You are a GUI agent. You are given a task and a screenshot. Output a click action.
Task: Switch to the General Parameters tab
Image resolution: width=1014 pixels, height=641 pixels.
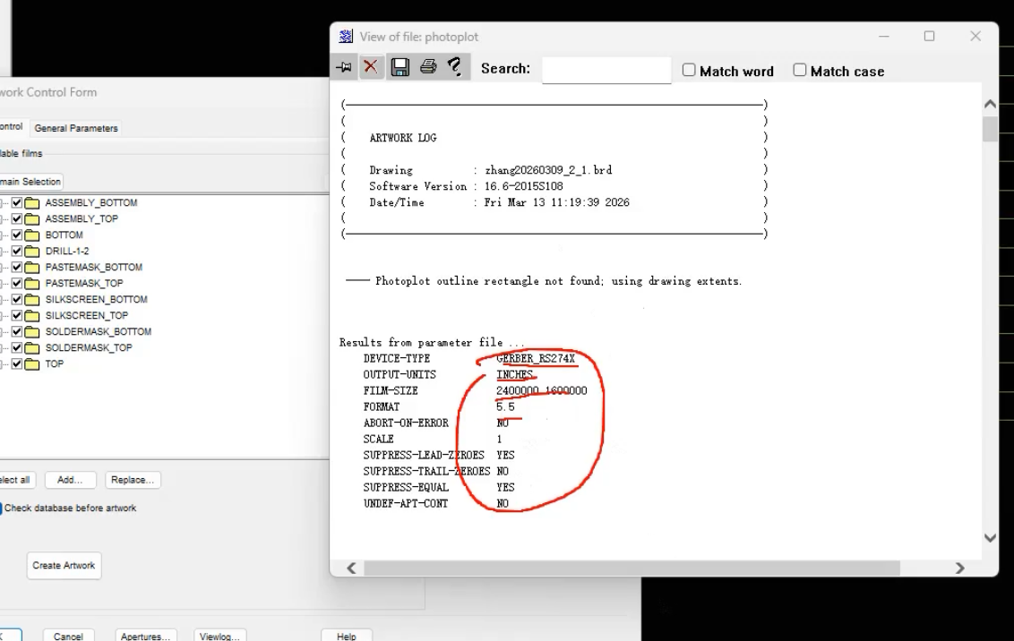pyautogui.click(x=76, y=128)
